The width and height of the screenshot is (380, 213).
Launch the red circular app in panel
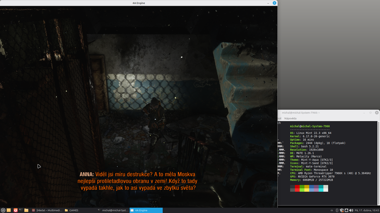[16, 210]
